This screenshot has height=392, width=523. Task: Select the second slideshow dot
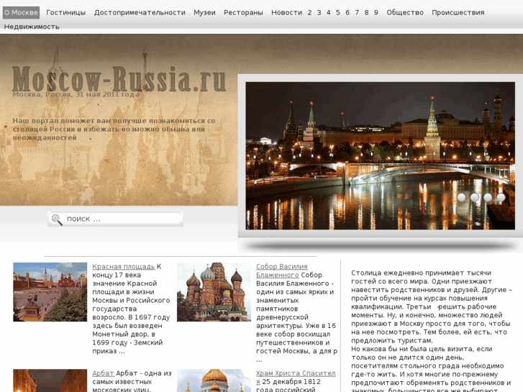pos(475,198)
